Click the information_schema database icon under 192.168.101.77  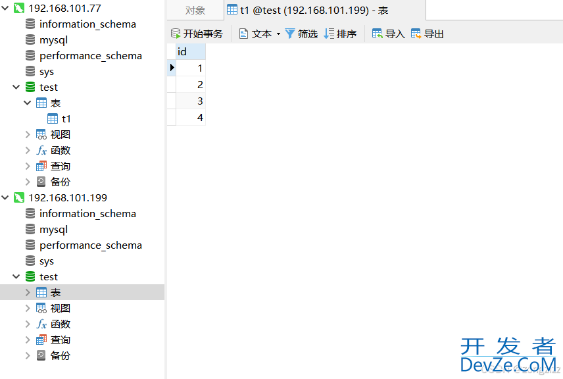[30, 24]
